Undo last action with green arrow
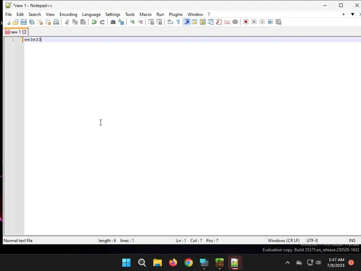Image resolution: width=361 pixels, height=271 pixels. 94,22
